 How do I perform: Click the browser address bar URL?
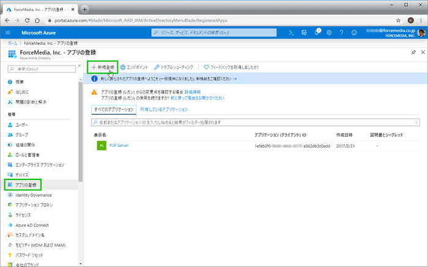[141, 20]
